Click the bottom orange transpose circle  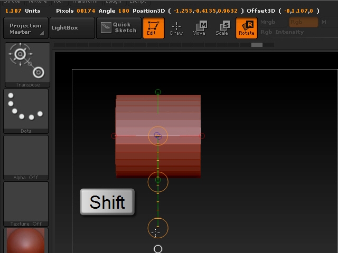tap(158, 228)
